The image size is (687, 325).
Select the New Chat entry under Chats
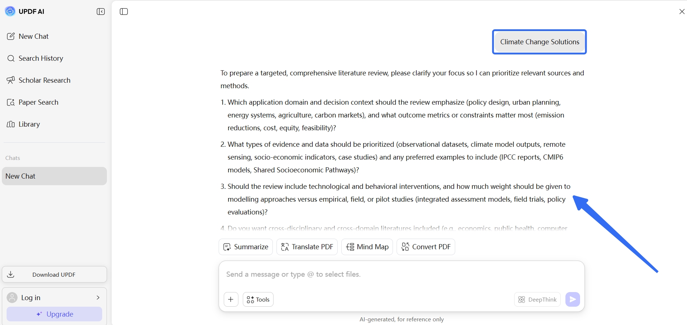(54, 176)
